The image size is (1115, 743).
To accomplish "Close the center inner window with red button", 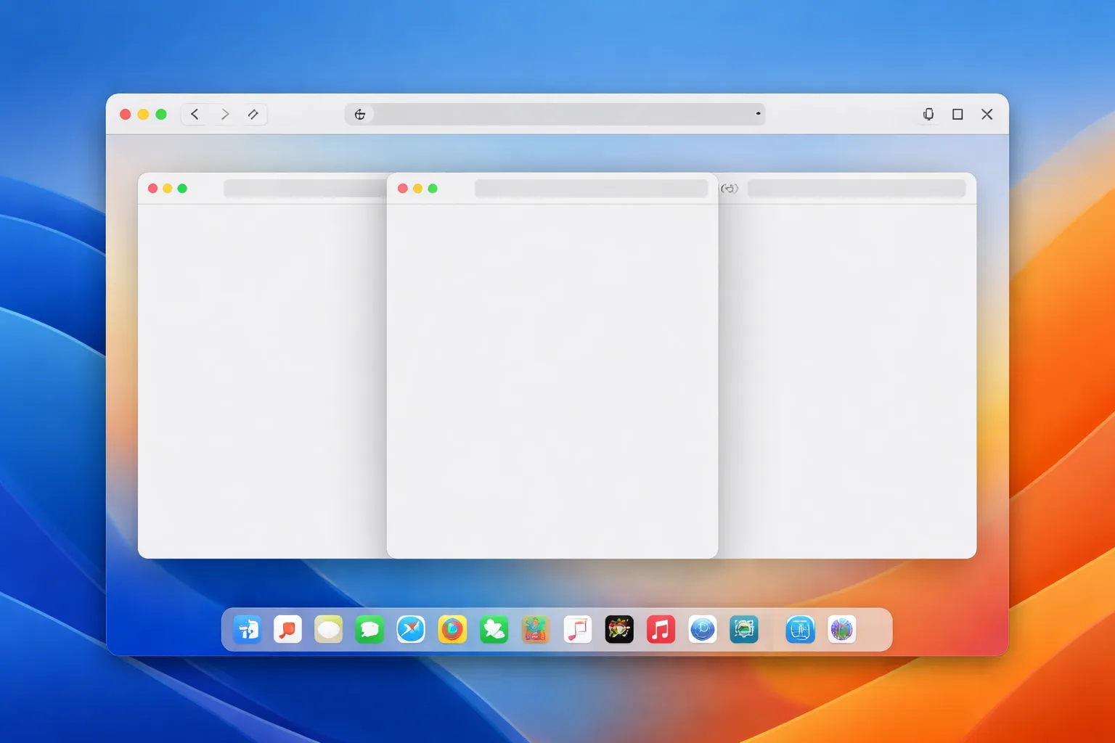I will [403, 189].
